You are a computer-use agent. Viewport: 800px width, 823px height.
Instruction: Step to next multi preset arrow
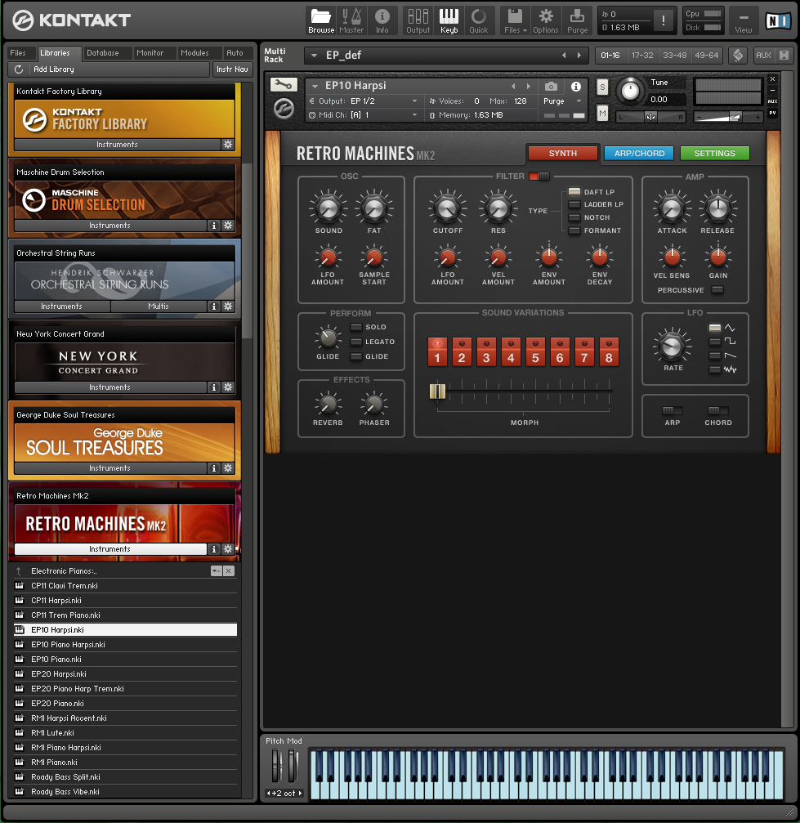579,55
